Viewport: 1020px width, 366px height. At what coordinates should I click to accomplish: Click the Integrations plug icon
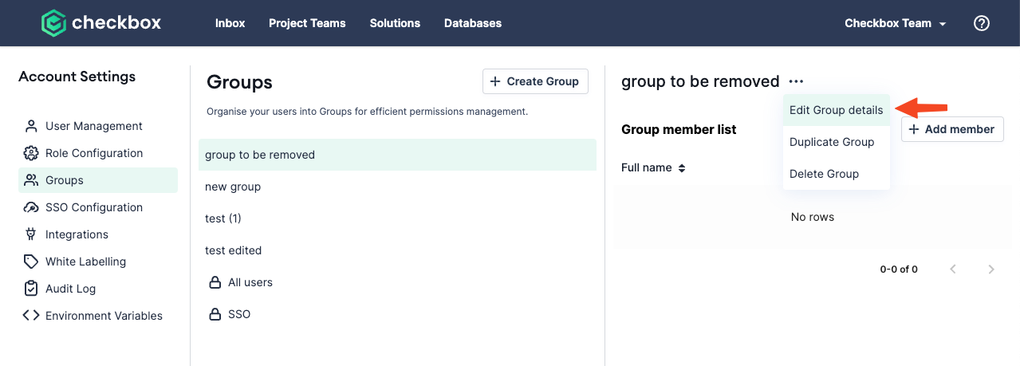[31, 234]
